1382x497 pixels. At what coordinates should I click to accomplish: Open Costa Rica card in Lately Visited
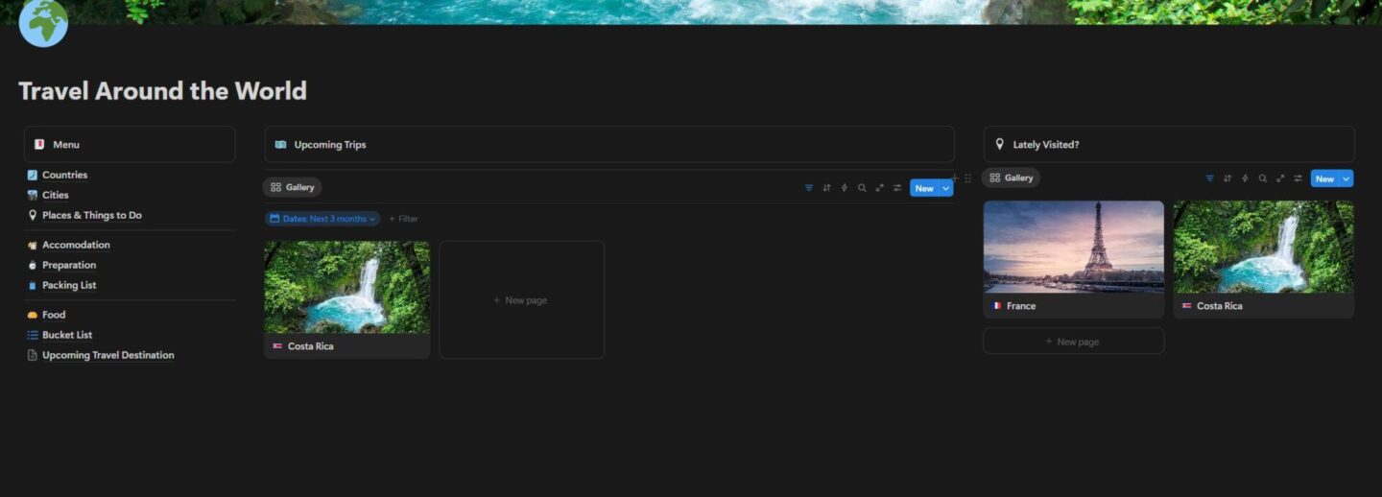tap(1264, 259)
